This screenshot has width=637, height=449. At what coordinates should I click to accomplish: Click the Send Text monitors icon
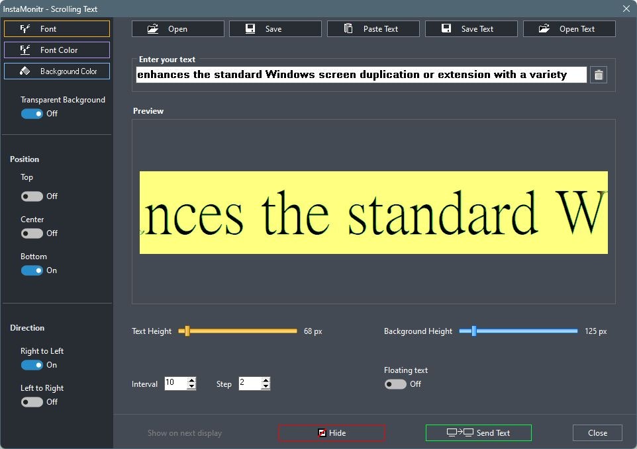460,432
